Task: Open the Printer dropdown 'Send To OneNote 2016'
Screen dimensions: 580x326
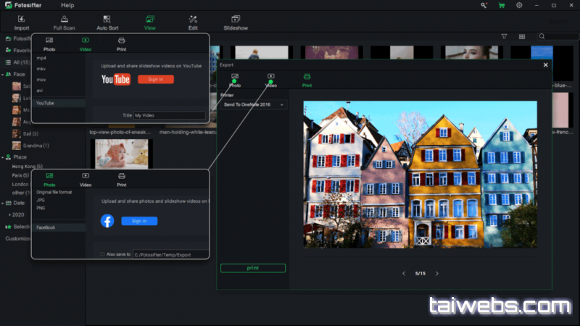Action: (253, 105)
